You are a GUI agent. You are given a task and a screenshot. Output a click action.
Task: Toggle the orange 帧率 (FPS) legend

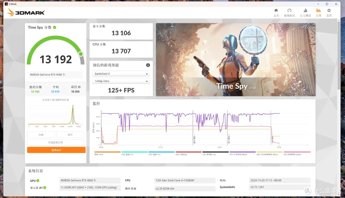coord(107,153)
